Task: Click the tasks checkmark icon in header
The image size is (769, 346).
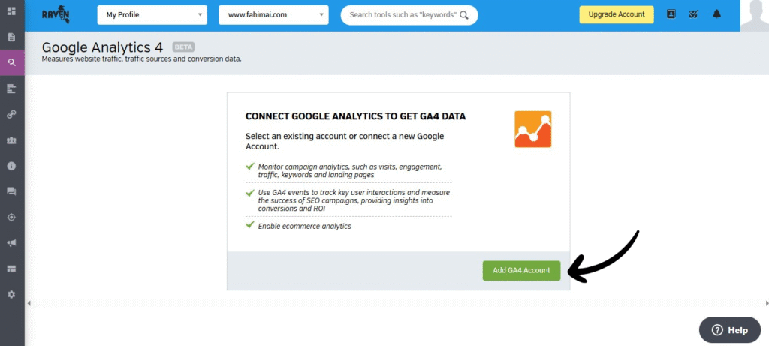Action: coord(693,14)
